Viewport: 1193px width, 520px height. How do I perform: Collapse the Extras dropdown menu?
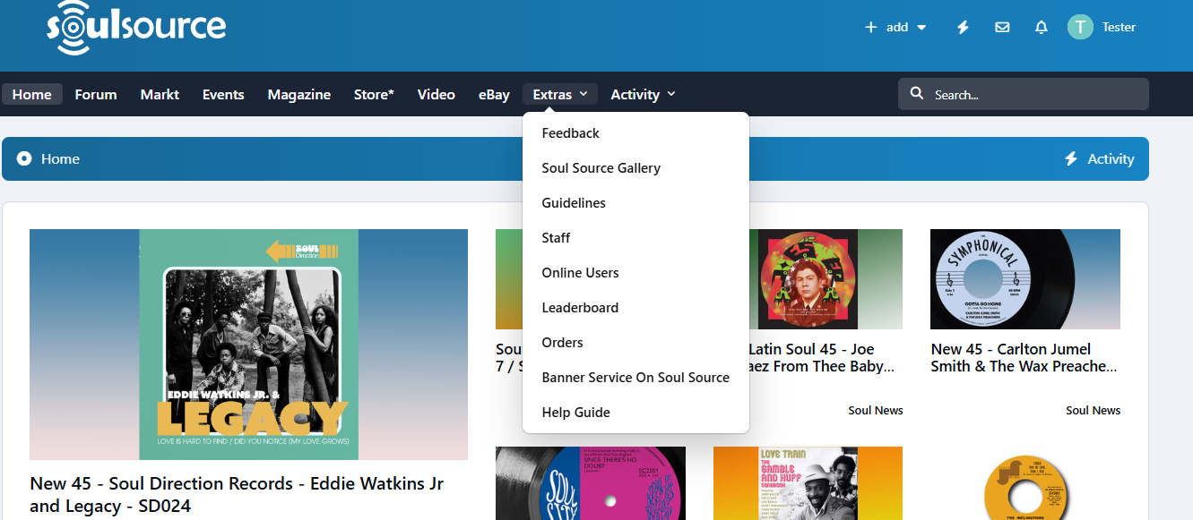[x=559, y=94]
